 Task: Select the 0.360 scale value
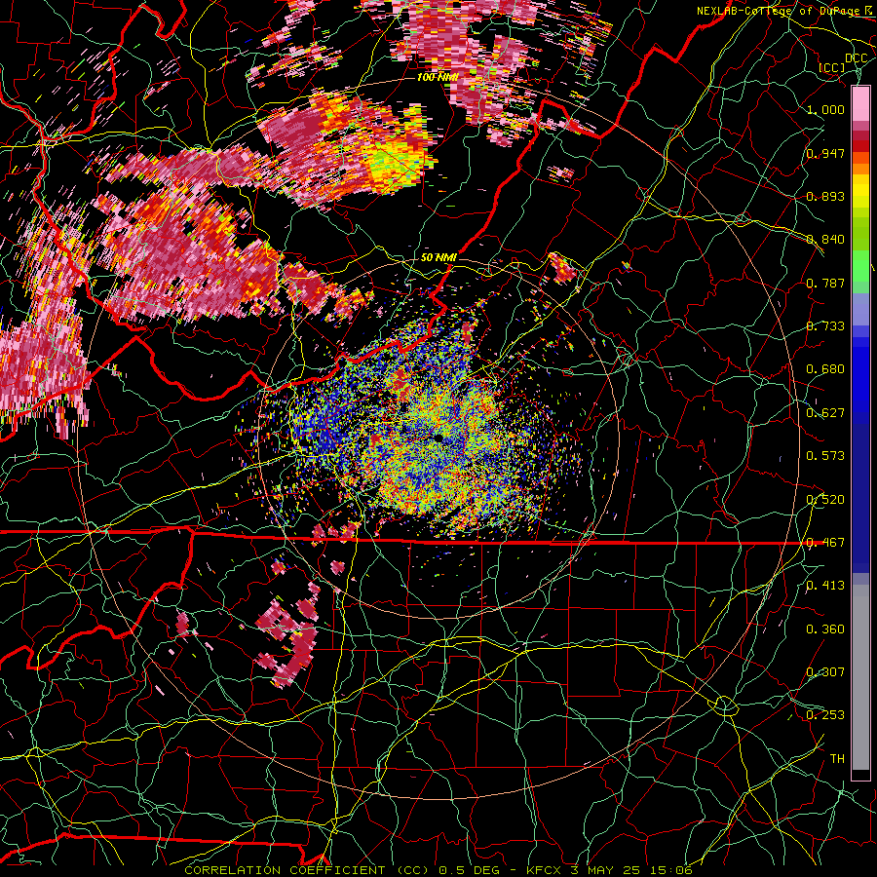tap(825, 629)
